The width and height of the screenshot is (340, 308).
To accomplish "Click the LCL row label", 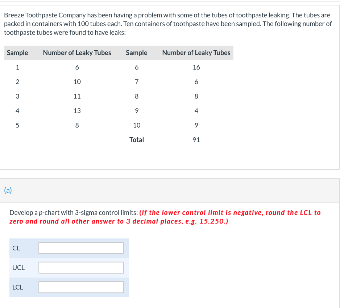I will click(17, 287).
